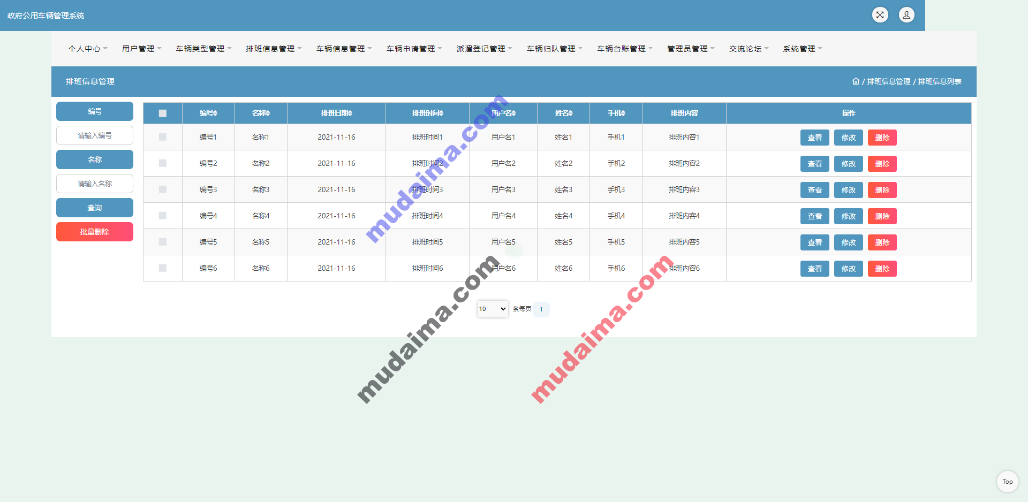Sort table by 名称 column header
This screenshot has width=1028, height=502.
(x=261, y=113)
